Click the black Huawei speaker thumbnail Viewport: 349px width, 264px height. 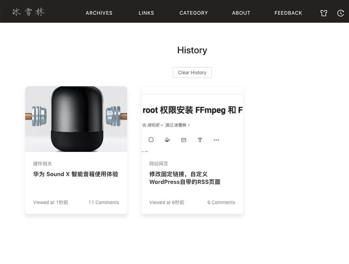tap(76, 119)
